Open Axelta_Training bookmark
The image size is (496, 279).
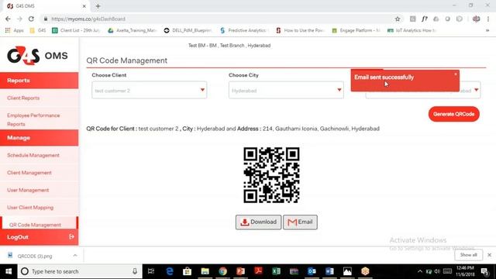click(x=133, y=30)
